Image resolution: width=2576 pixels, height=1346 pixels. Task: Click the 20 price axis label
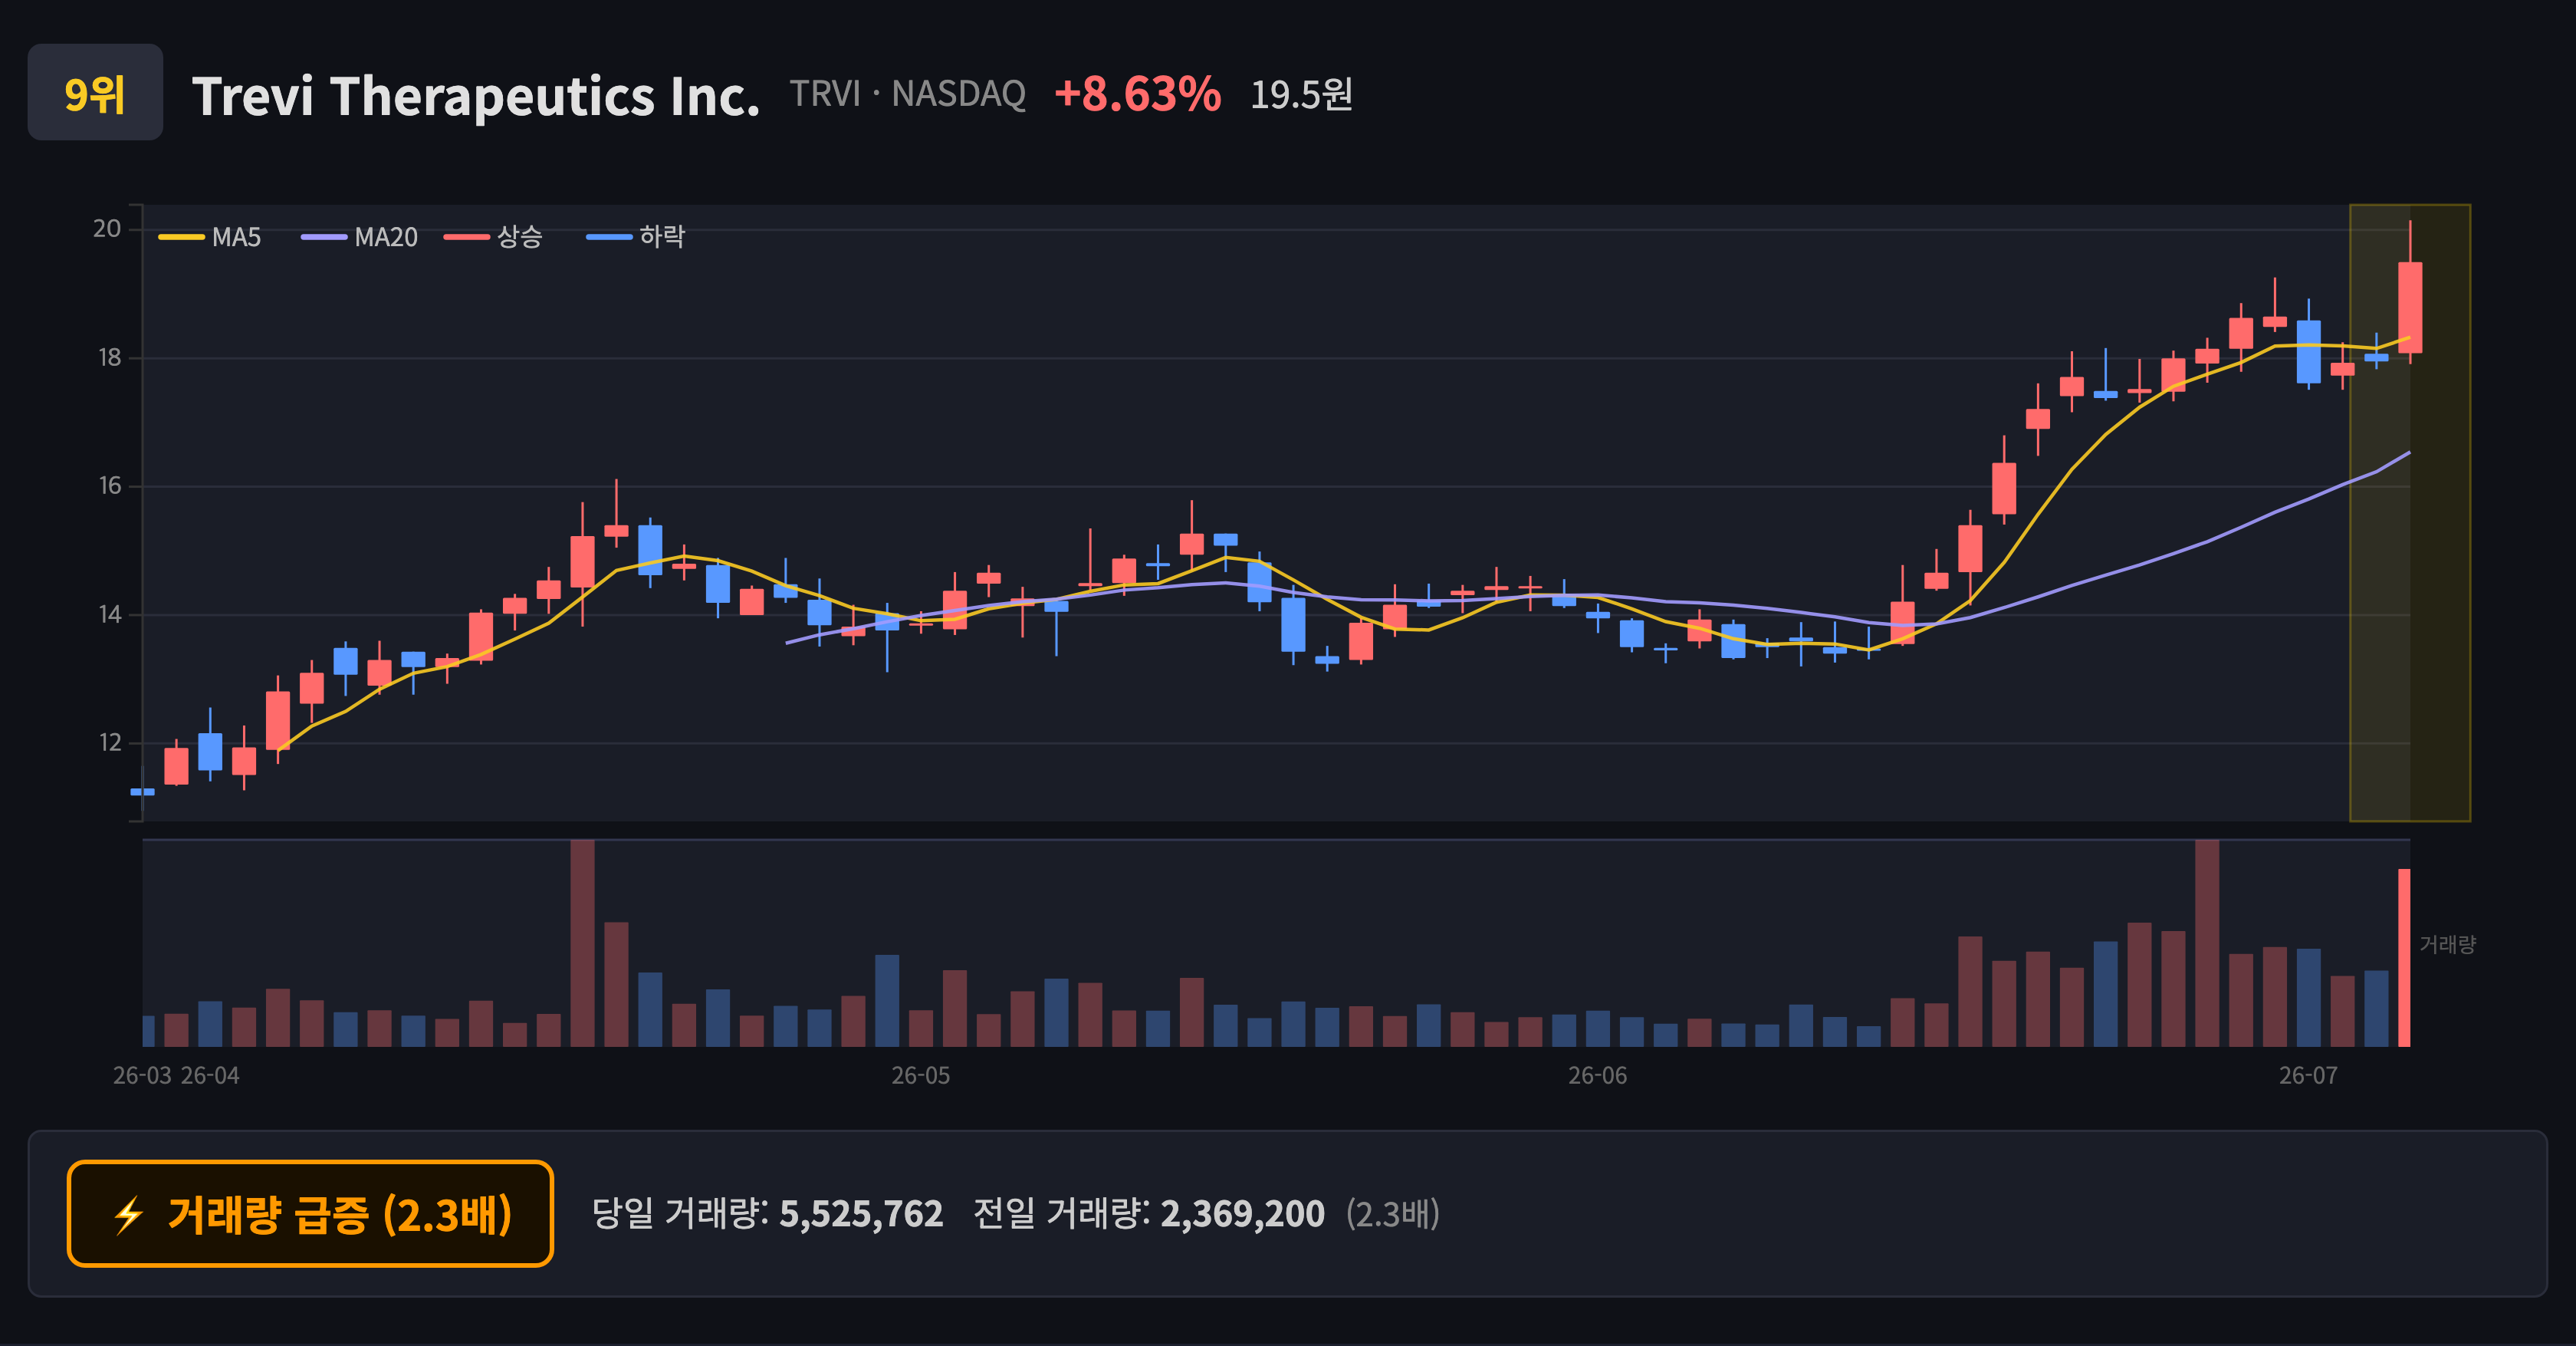tap(107, 229)
